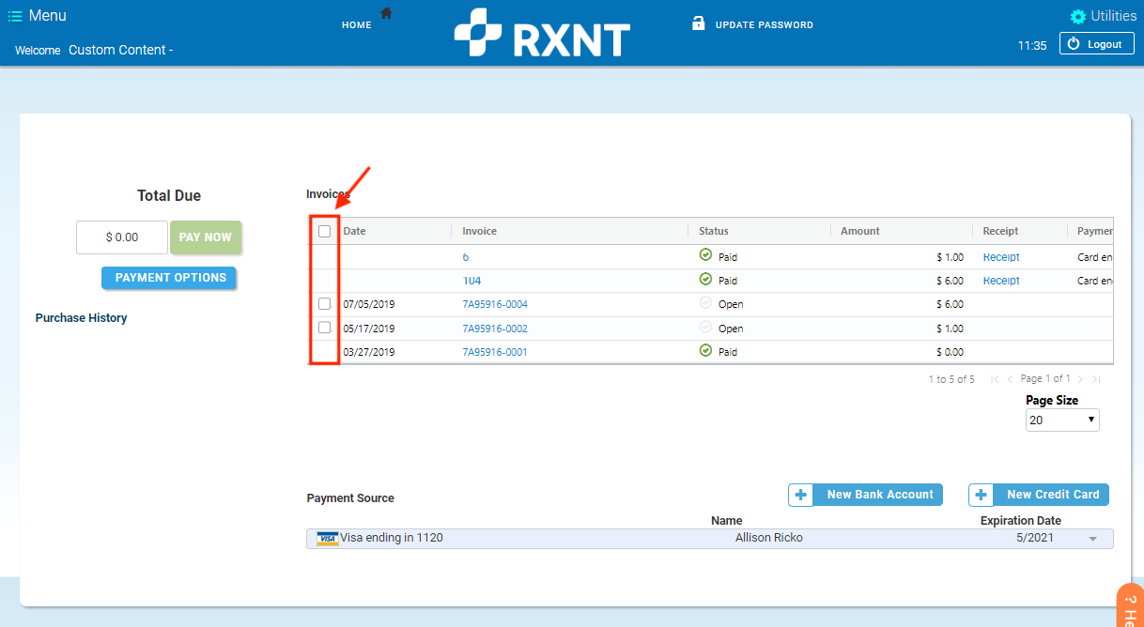The image size is (1144, 627).
Task: Click the plus icon on New Credit Card
Action: (x=981, y=495)
